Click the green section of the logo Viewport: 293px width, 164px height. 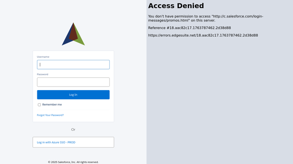tap(80, 38)
